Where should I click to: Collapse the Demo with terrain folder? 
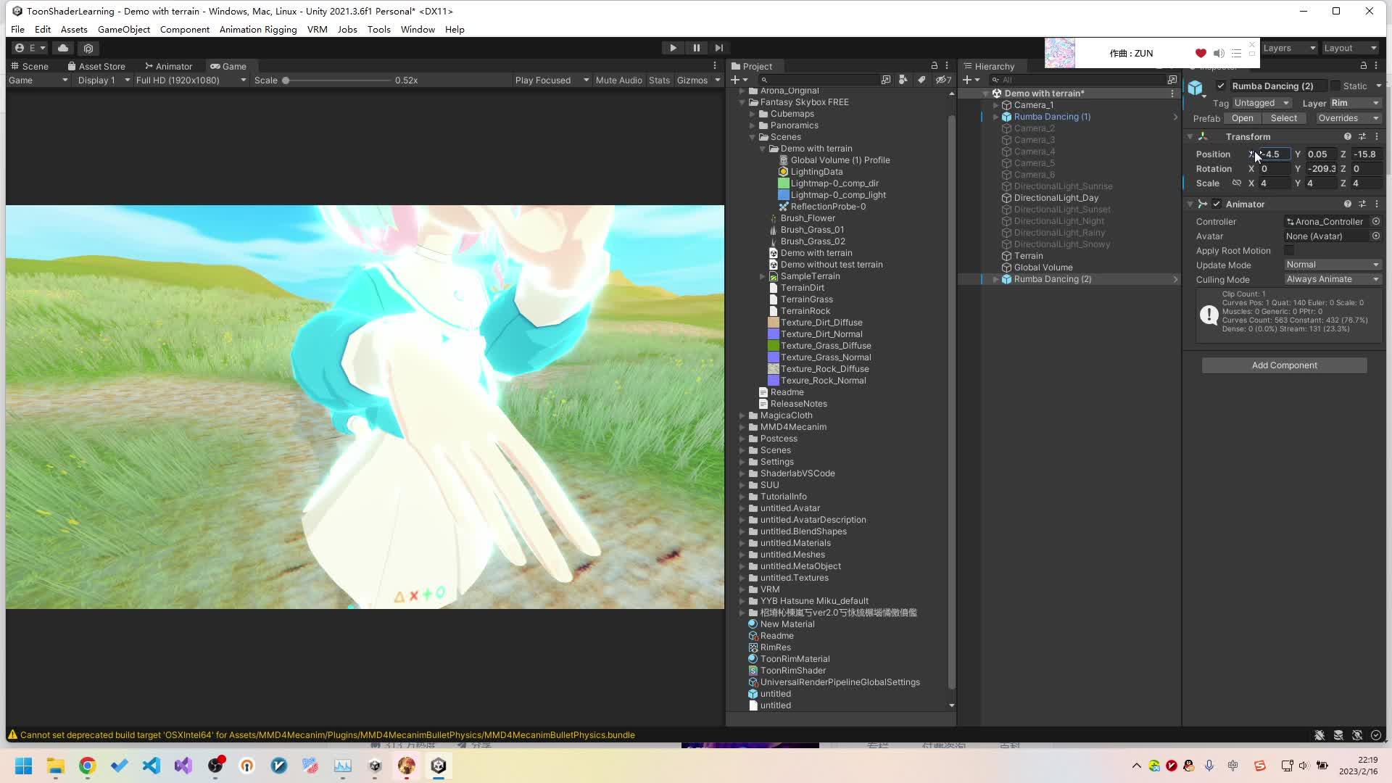pyautogui.click(x=763, y=149)
